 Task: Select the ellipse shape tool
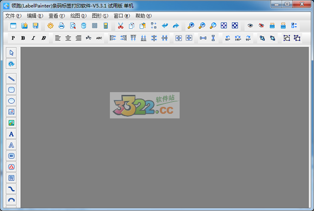[12, 100]
